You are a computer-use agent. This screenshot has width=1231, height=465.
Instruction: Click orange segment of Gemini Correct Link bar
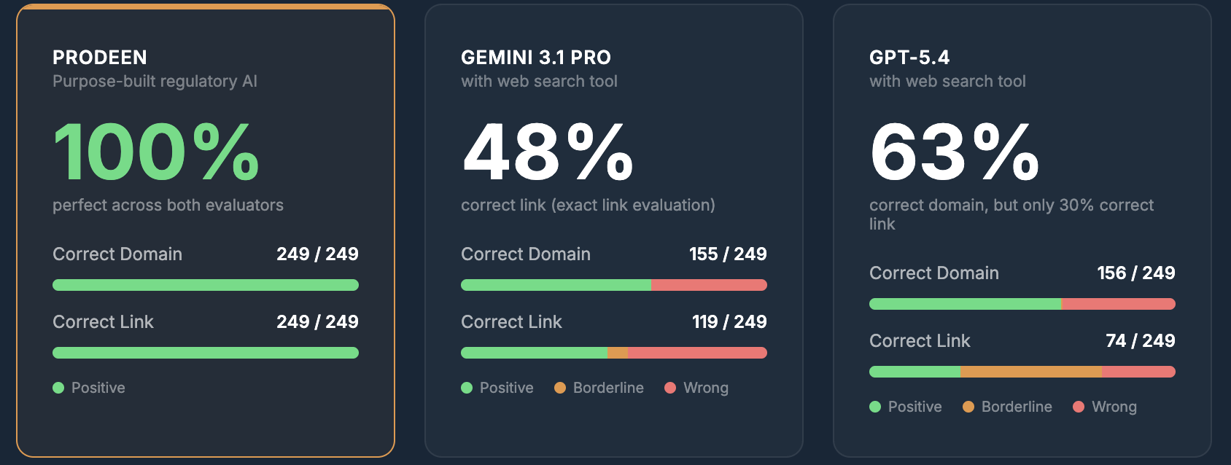click(618, 353)
